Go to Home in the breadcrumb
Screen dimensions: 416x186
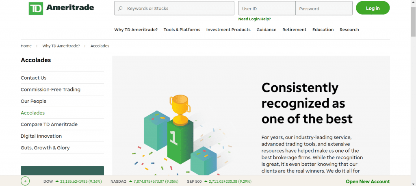point(26,46)
